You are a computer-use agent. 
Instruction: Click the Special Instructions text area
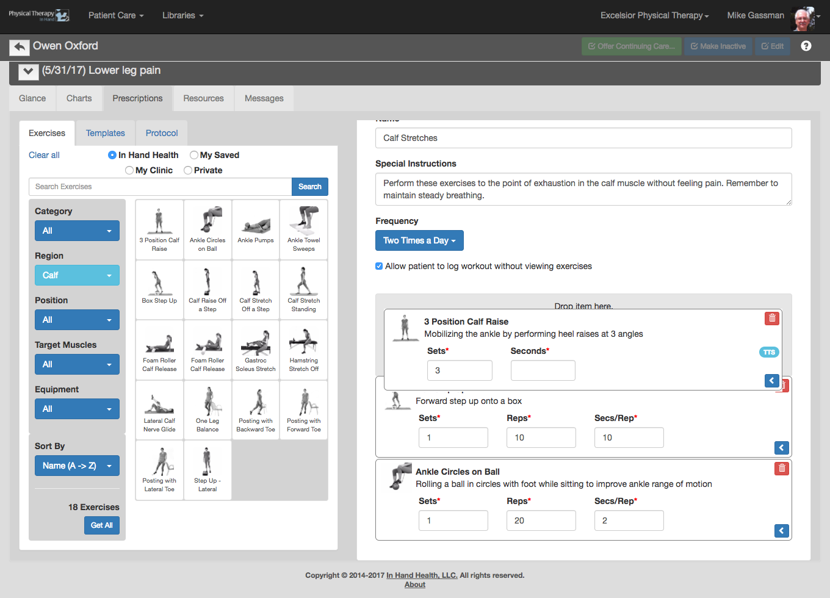(x=583, y=189)
